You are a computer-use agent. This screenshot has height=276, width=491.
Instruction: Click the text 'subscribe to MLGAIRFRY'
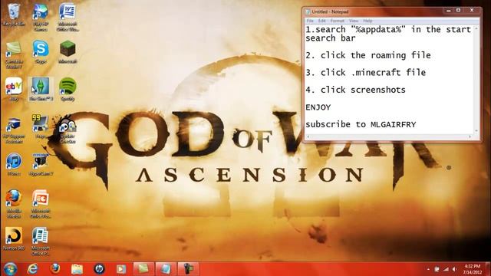[361, 124]
